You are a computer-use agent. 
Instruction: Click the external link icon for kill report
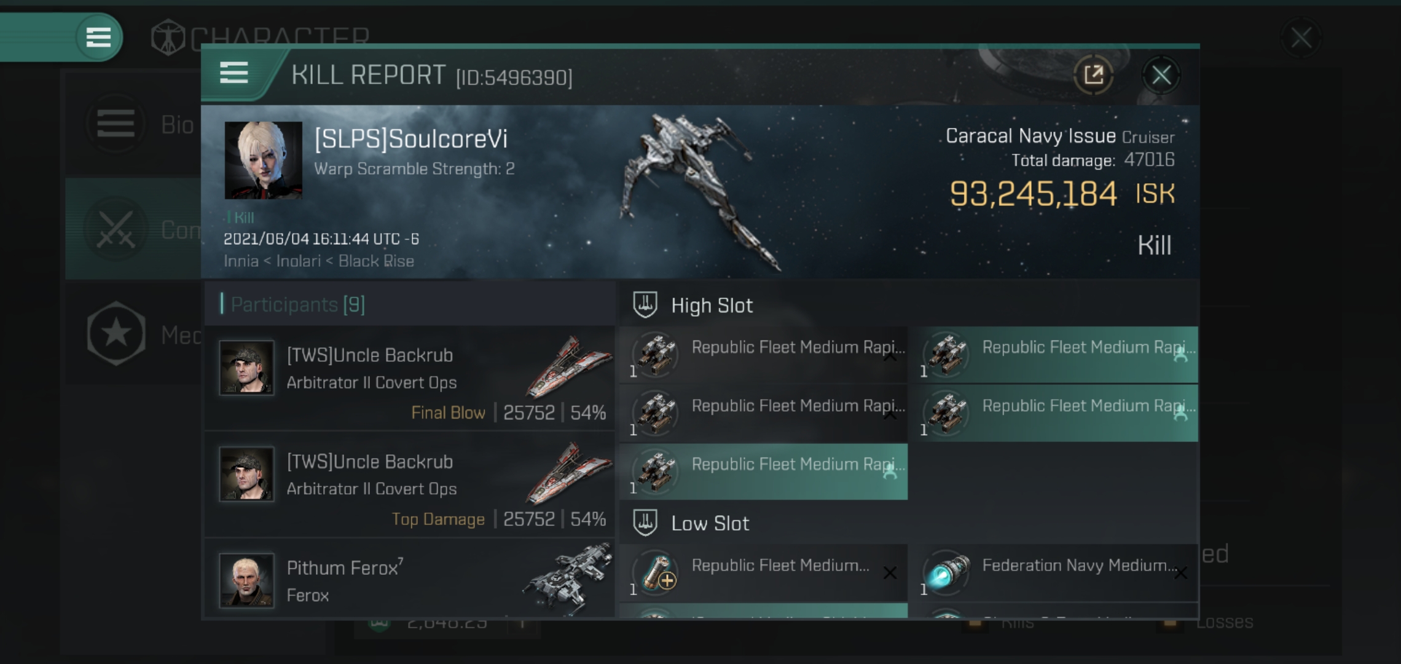[1094, 75]
